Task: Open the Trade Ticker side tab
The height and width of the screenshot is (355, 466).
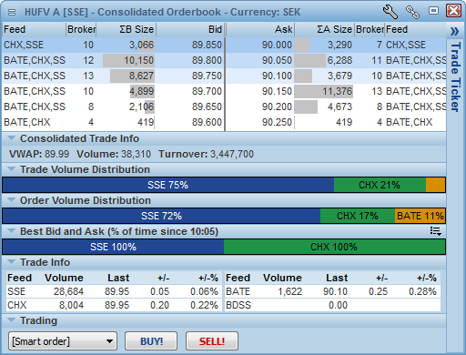Action: point(456,77)
